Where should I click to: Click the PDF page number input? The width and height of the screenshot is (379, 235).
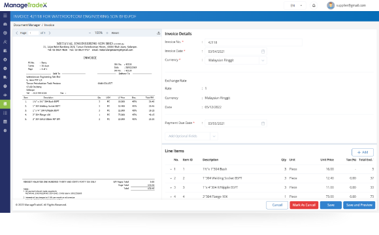tap(33, 33)
